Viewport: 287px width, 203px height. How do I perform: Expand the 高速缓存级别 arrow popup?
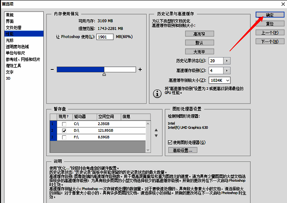tap(227, 70)
